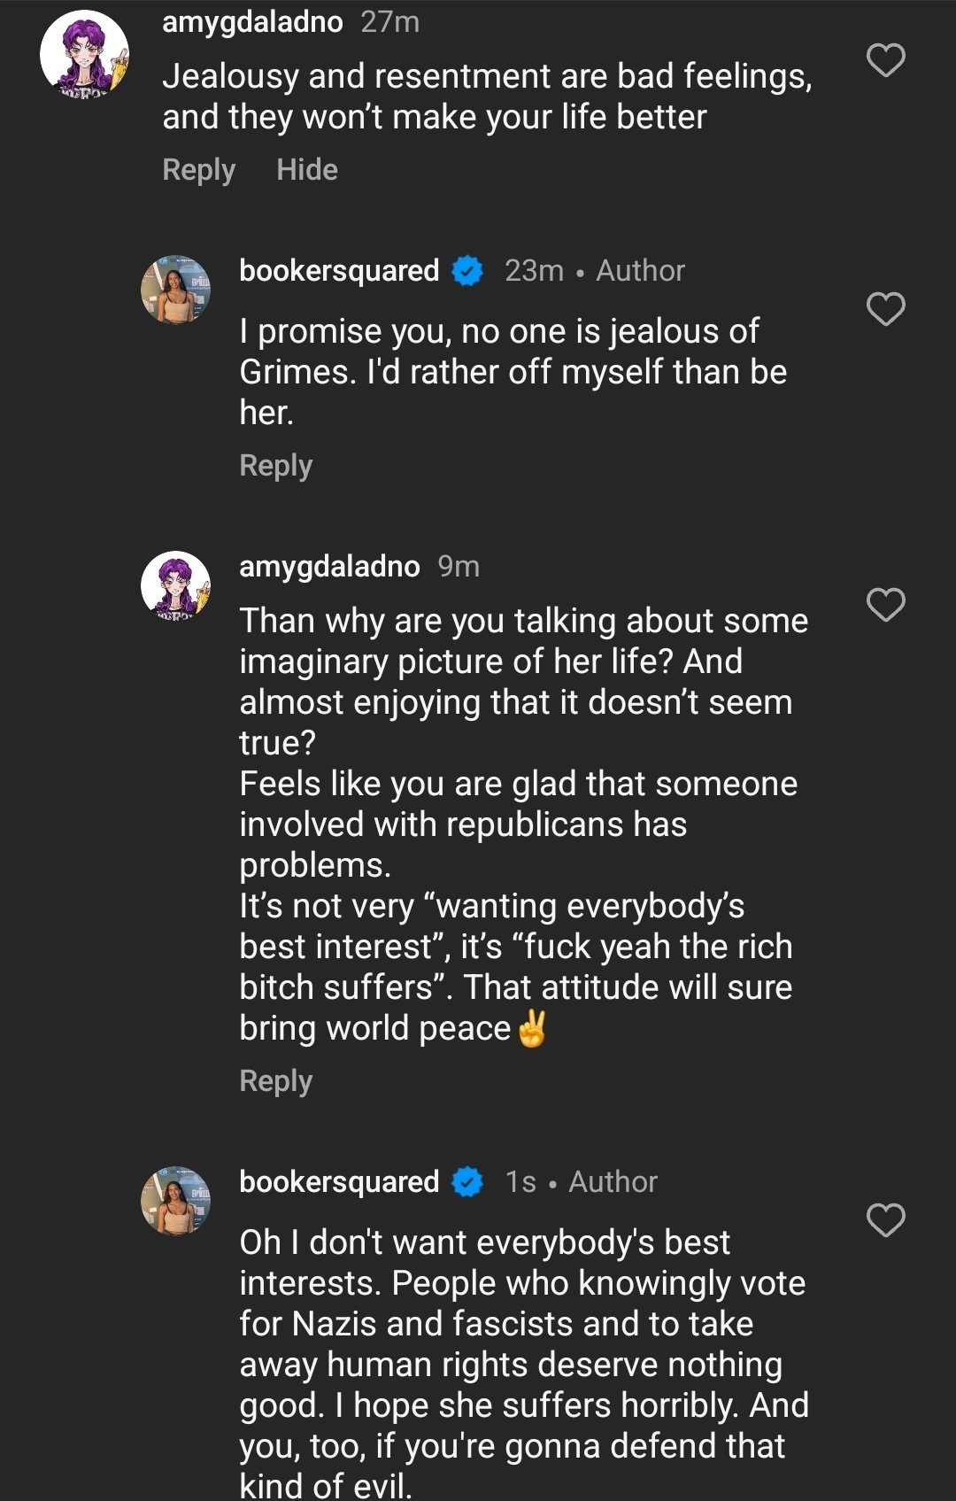Hide amygdaladno's top comment

click(x=306, y=170)
